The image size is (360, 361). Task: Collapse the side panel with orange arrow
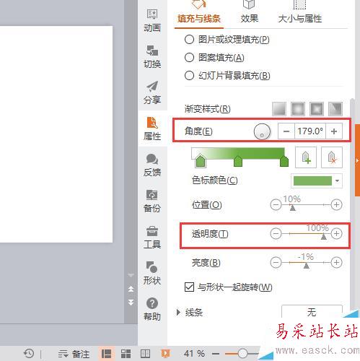[357, 160]
